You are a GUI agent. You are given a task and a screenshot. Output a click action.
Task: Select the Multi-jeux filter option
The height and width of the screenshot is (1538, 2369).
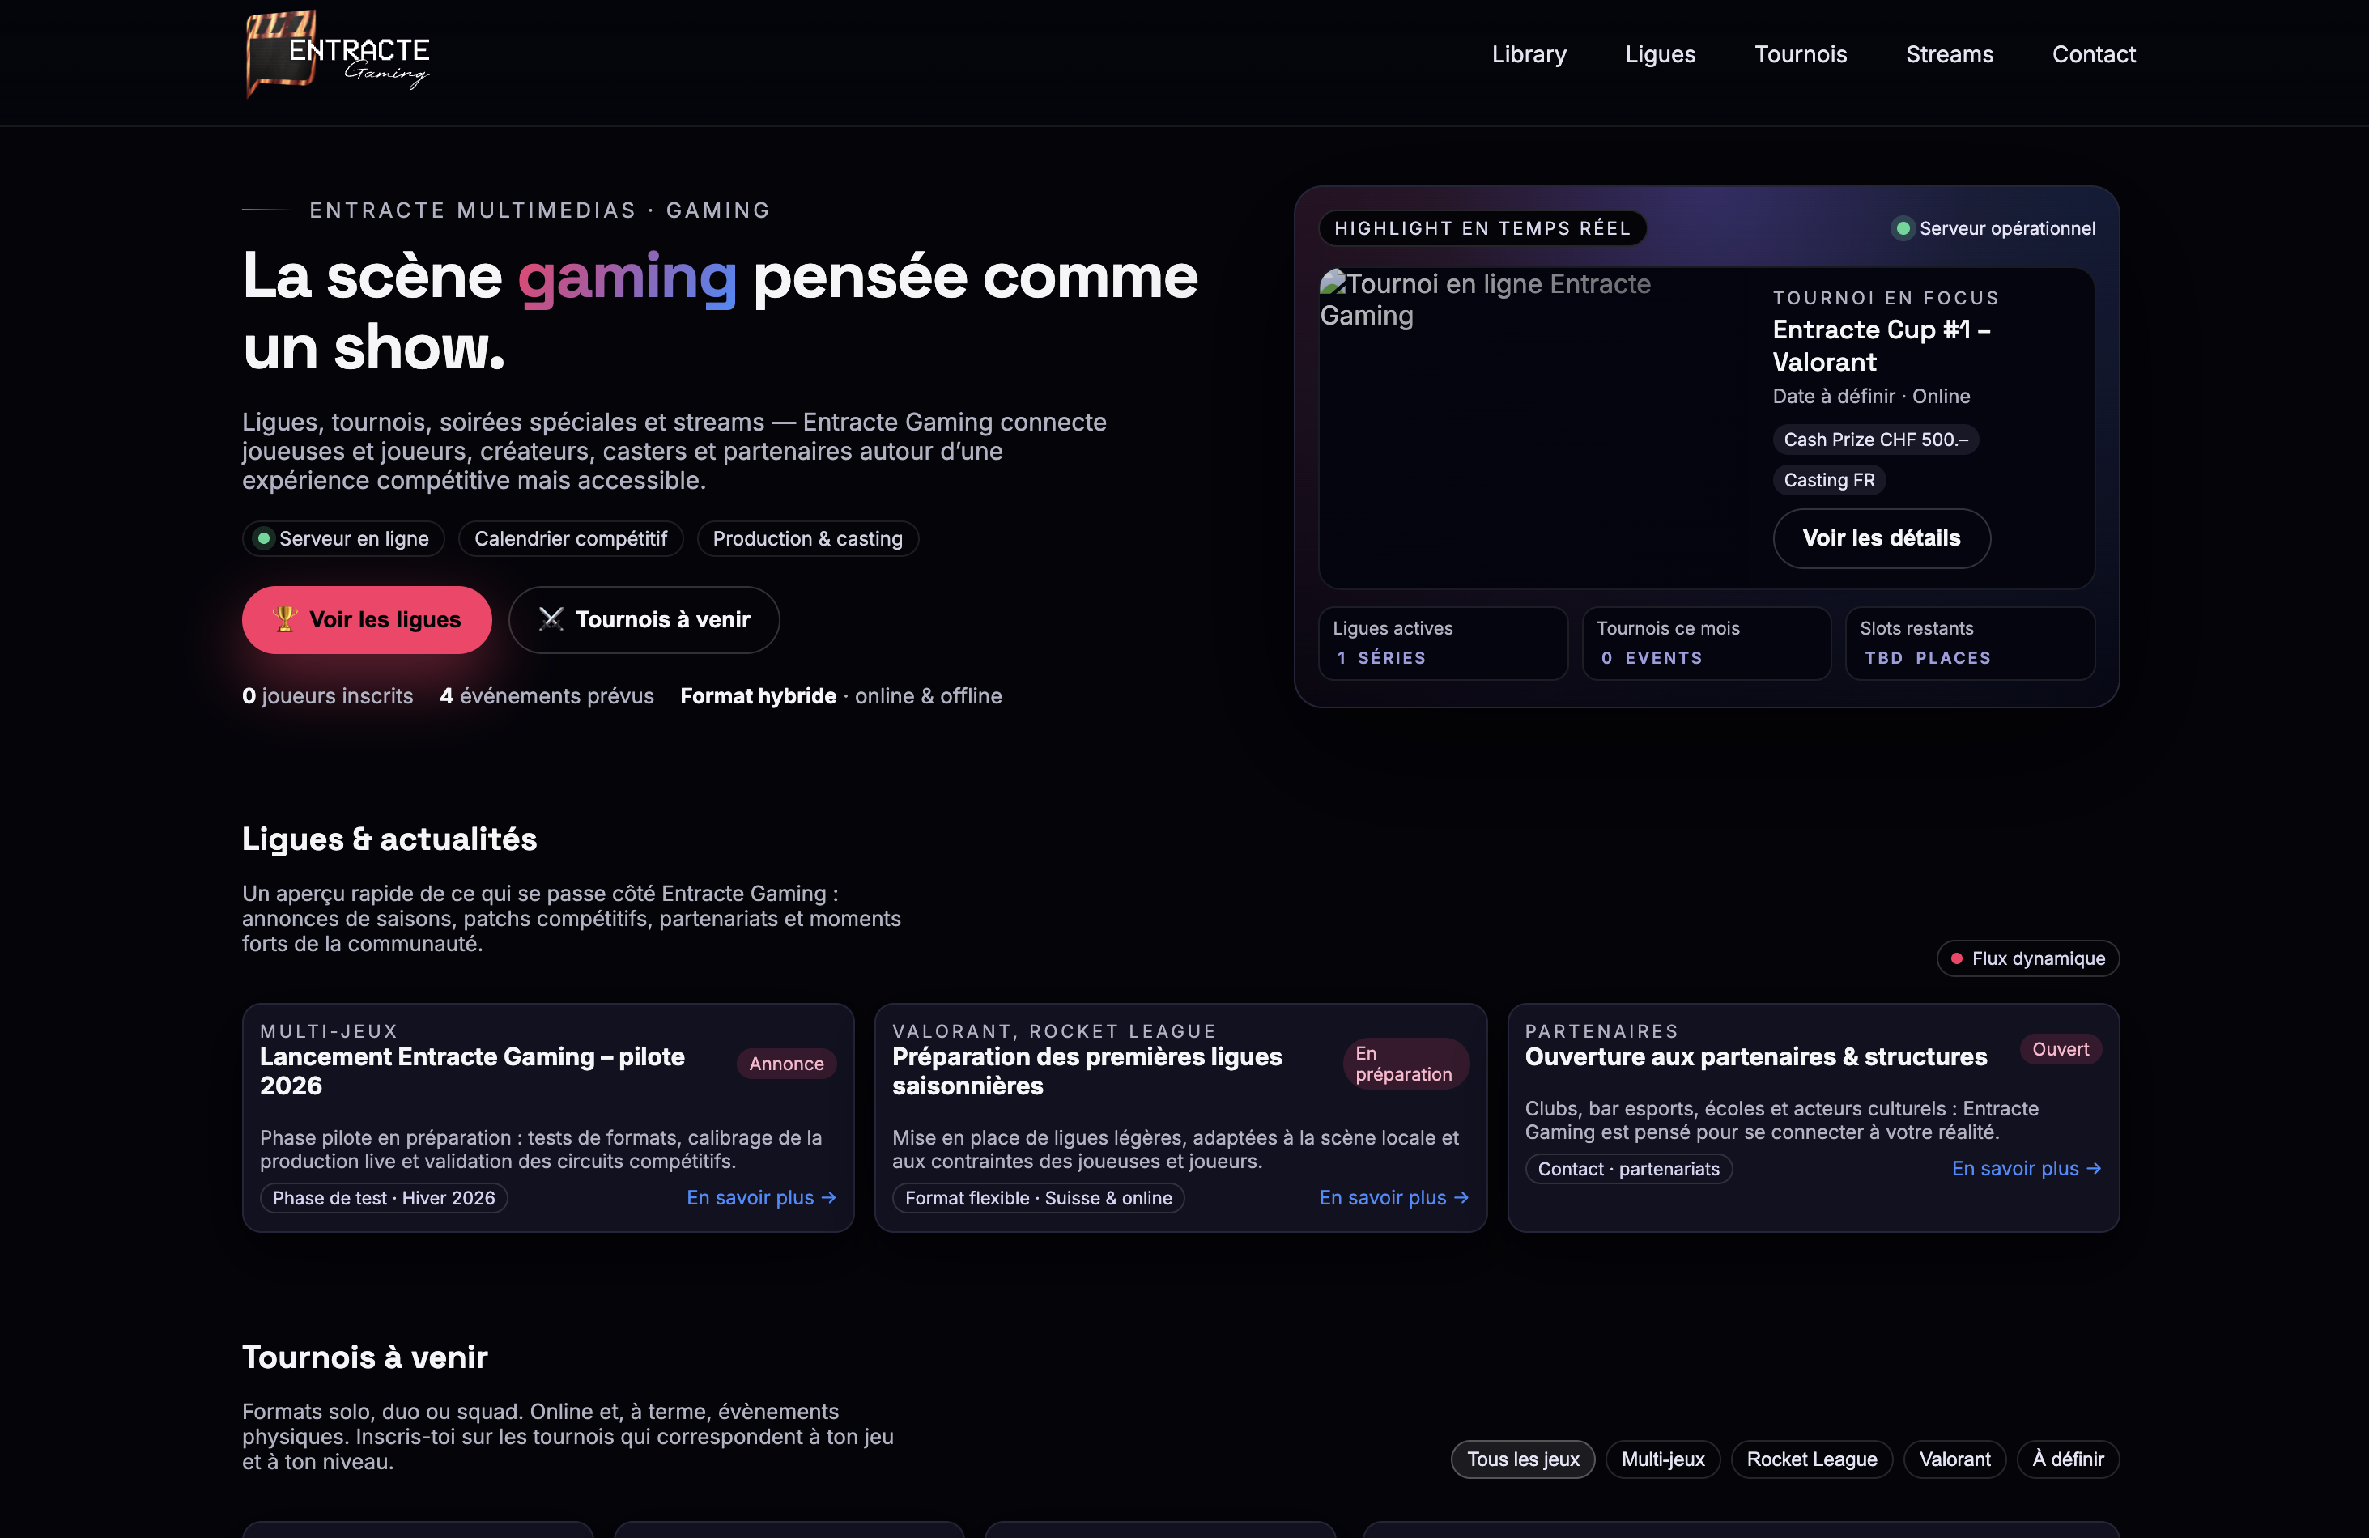point(1663,1459)
